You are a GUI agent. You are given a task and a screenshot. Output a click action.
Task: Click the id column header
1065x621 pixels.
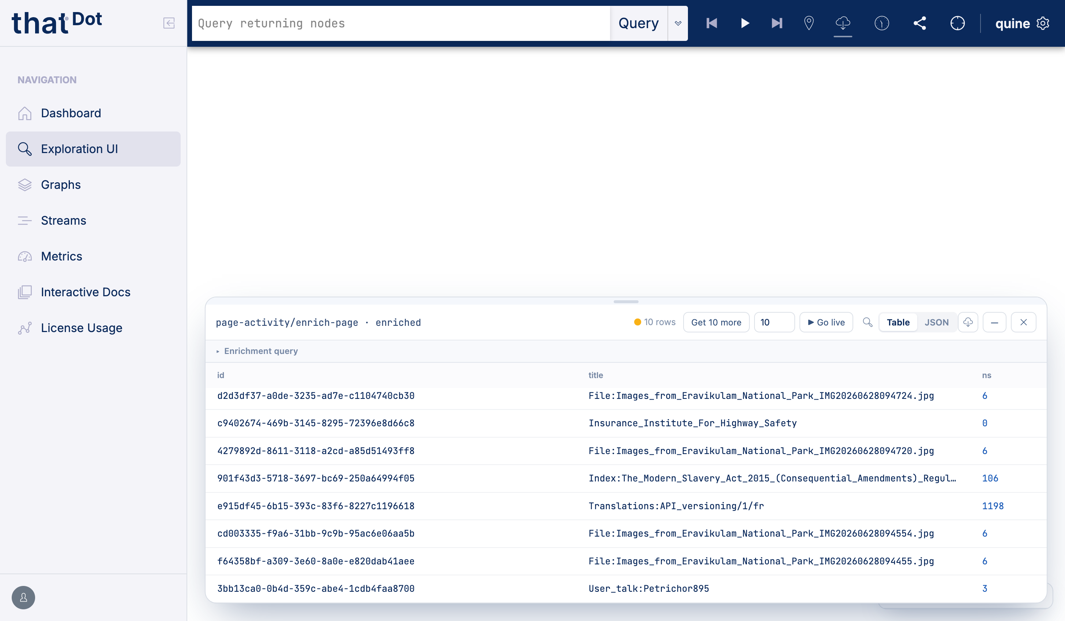(221, 375)
